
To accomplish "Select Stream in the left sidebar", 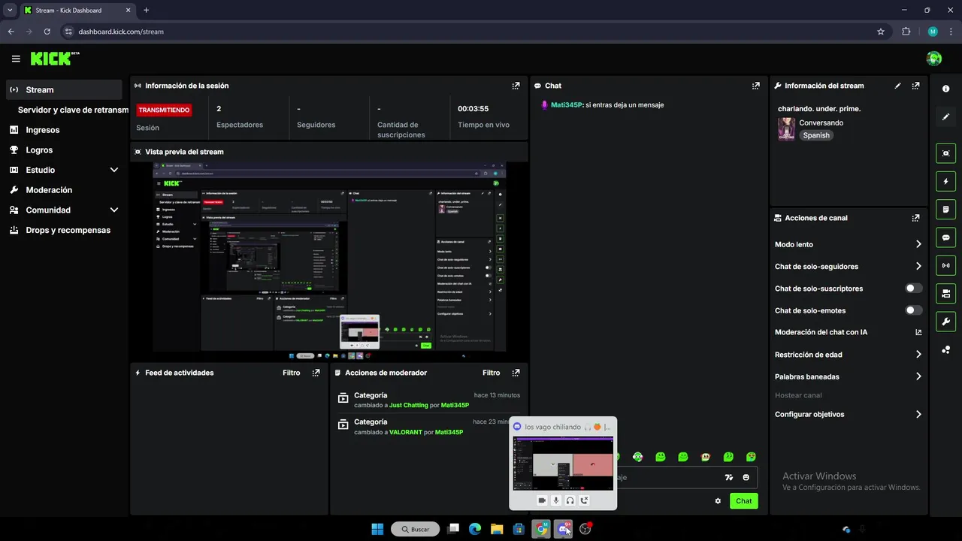I will [64, 89].
